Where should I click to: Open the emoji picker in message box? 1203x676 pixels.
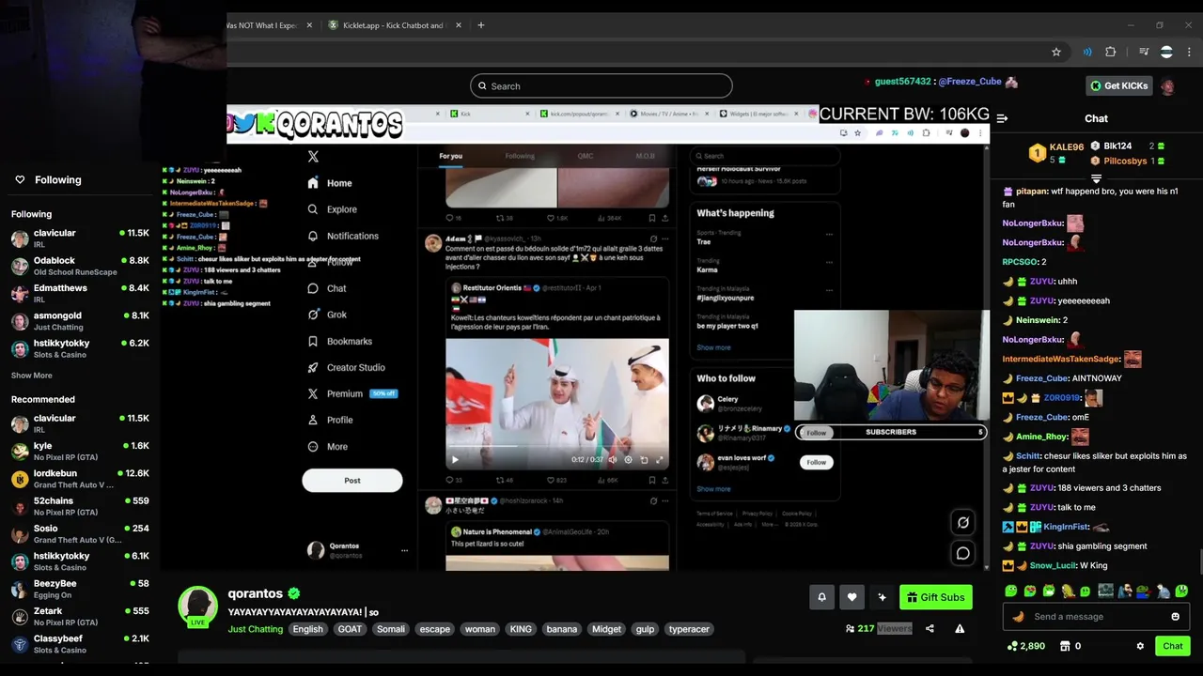1175,617
